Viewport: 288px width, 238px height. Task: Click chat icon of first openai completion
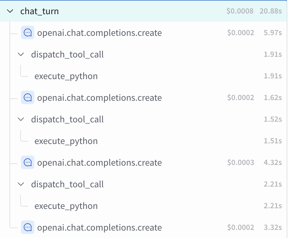coord(28,32)
